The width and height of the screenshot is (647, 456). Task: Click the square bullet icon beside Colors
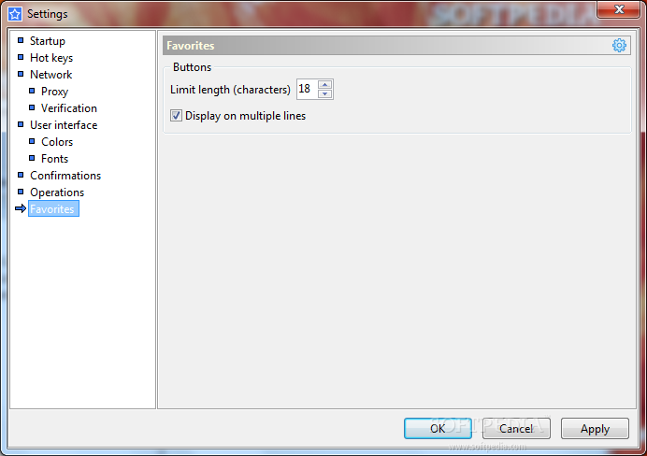(x=32, y=141)
